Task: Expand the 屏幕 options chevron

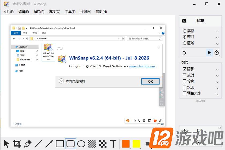Action: (217, 31)
